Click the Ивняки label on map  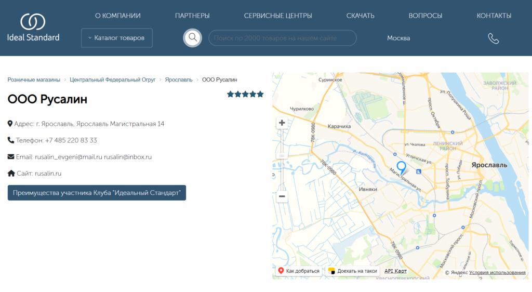pyautogui.click(x=368, y=189)
